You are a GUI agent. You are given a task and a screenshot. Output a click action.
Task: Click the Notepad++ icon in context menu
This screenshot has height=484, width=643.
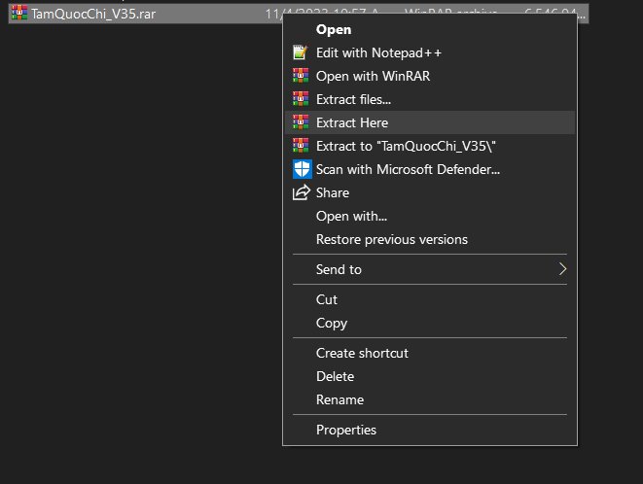[301, 52]
